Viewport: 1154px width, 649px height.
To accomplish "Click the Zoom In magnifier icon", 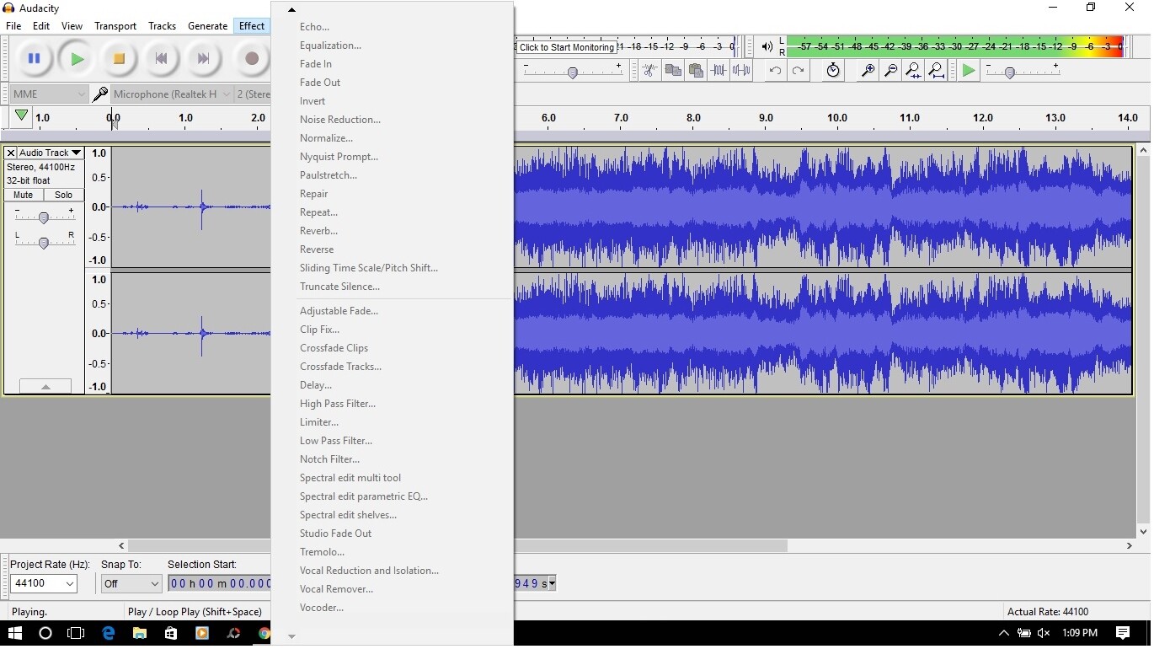I will tap(867, 71).
